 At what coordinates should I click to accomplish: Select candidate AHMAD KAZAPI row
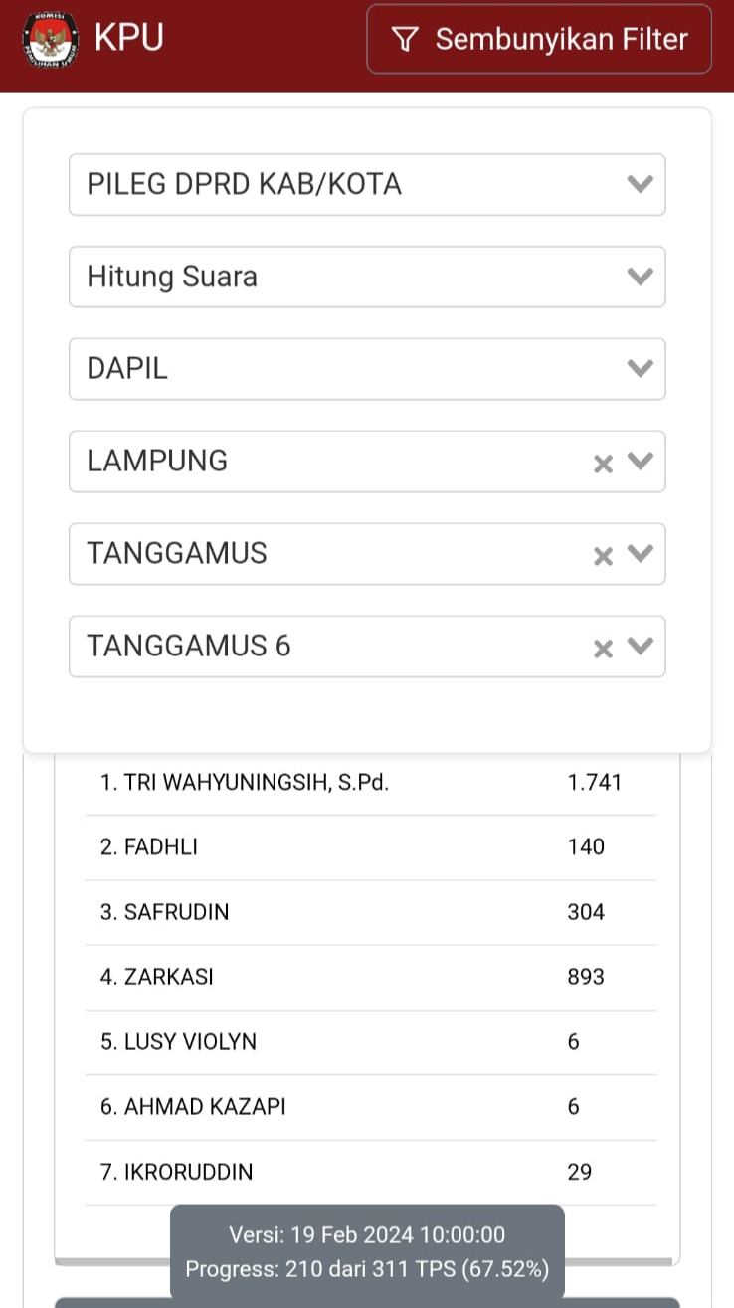point(370,1107)
